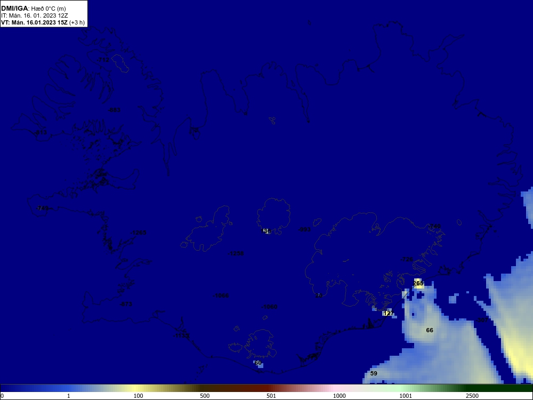Click the map value -1265

pos(138,233)
